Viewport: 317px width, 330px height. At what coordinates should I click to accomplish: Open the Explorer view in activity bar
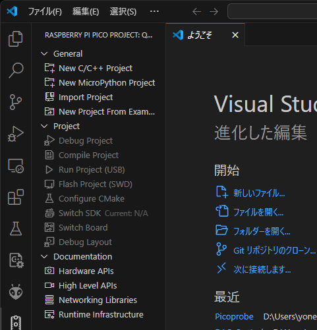pyautogui.click(x=15, y=39)
